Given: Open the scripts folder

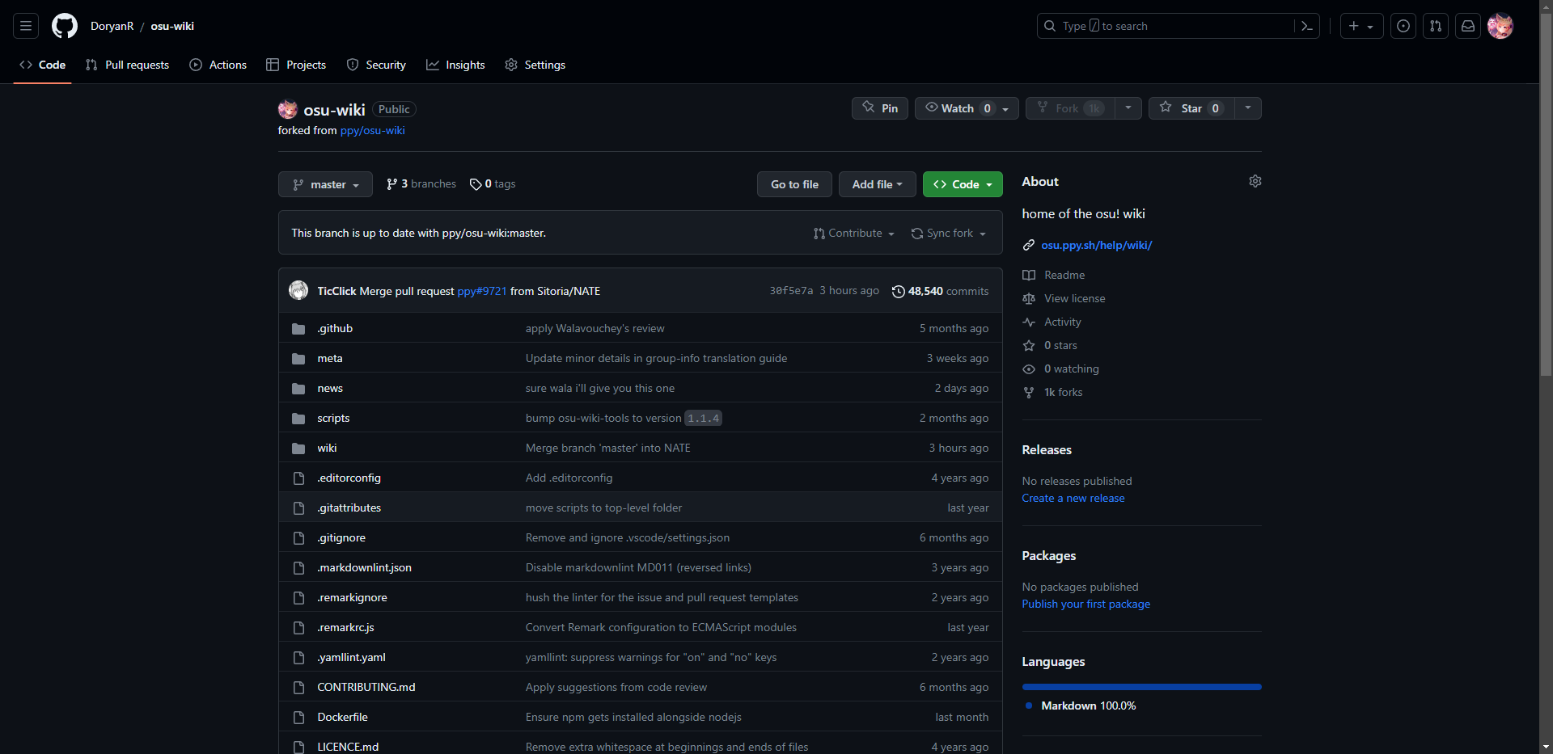Looking at the screenshot, I should click(333, 419).
